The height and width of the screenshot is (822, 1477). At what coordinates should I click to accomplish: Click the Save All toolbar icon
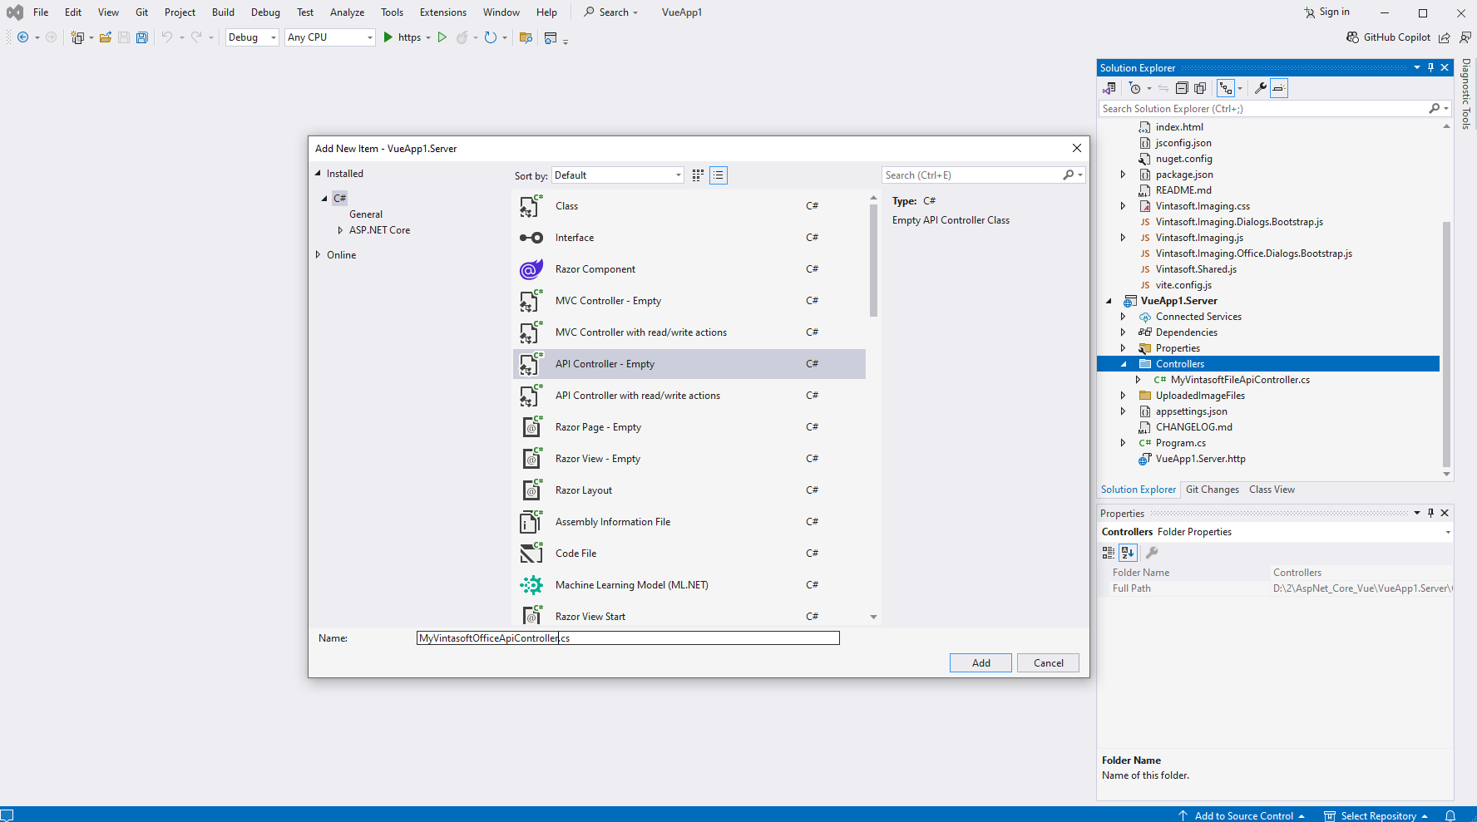142,37
